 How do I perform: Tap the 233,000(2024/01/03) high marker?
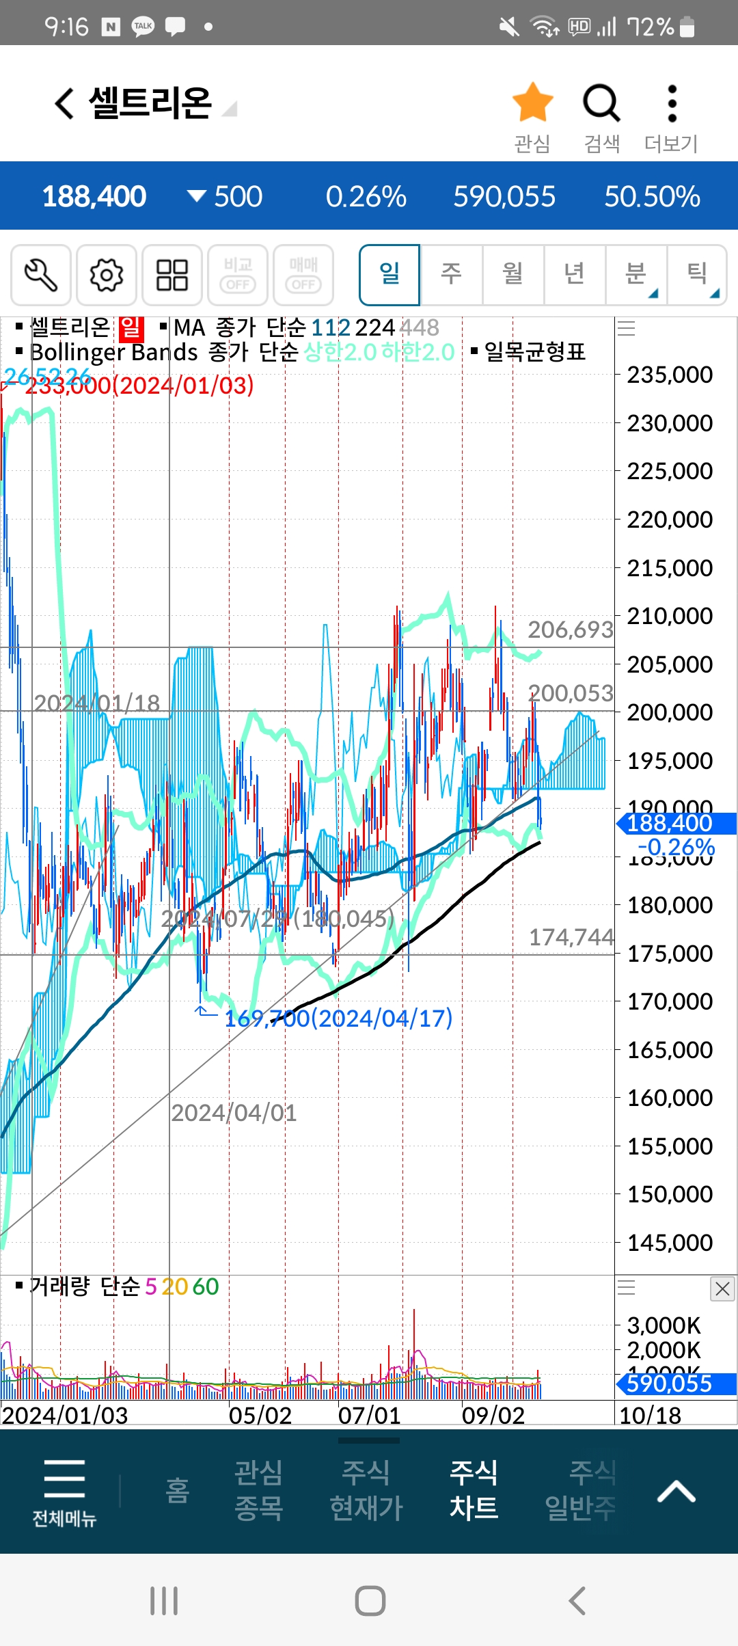(x=139, y=386)
